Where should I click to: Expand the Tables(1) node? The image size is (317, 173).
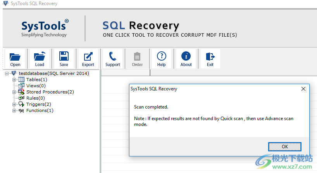[14, 80]
